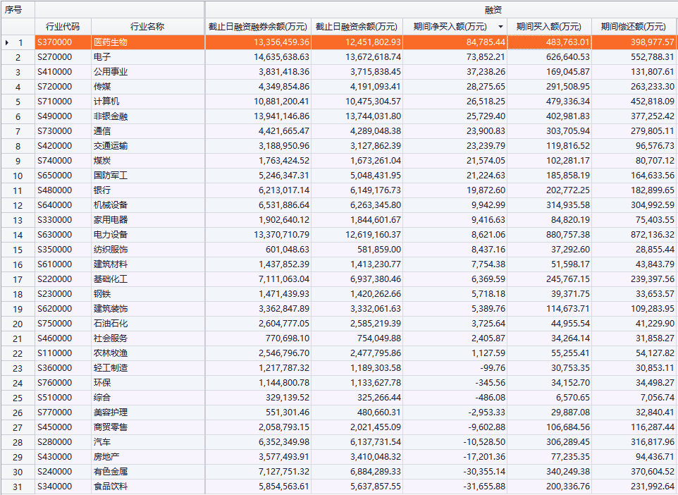This screenshot has width=678, height=495.
Task: Sort by 行业代码 column header
Action: point(63,27)
